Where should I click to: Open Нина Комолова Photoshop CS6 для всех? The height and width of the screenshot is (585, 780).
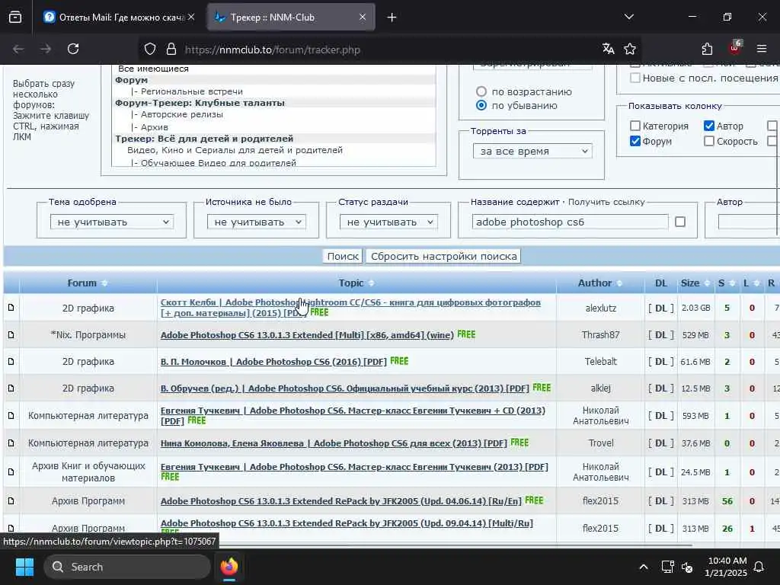(334, 443)
